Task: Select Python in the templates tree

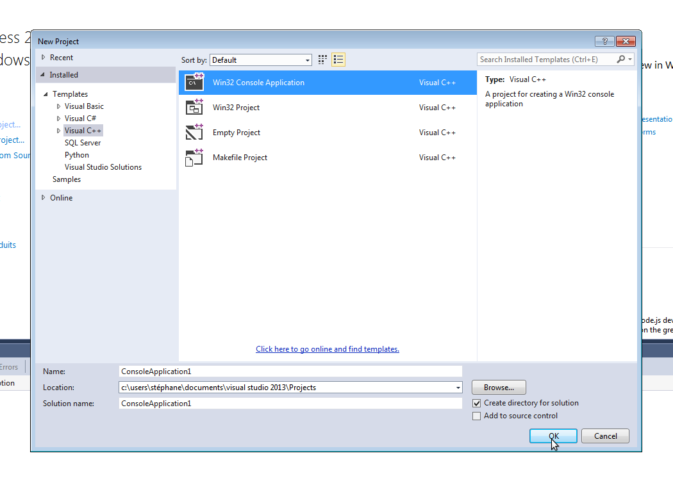Action: (x=77, y=155)
